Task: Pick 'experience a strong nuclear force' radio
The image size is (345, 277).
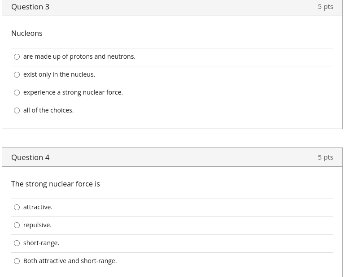Action: (17, 92)
